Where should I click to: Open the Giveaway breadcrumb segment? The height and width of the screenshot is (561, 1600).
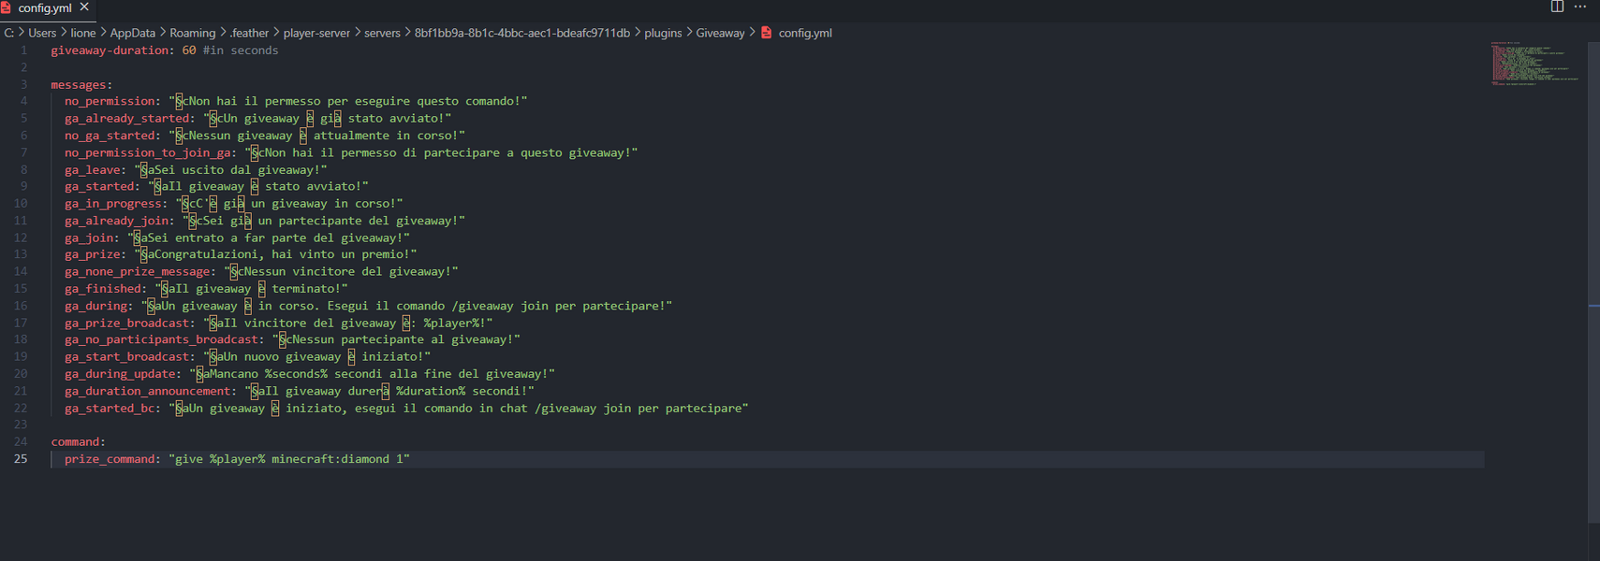click(x=720, y=33)
